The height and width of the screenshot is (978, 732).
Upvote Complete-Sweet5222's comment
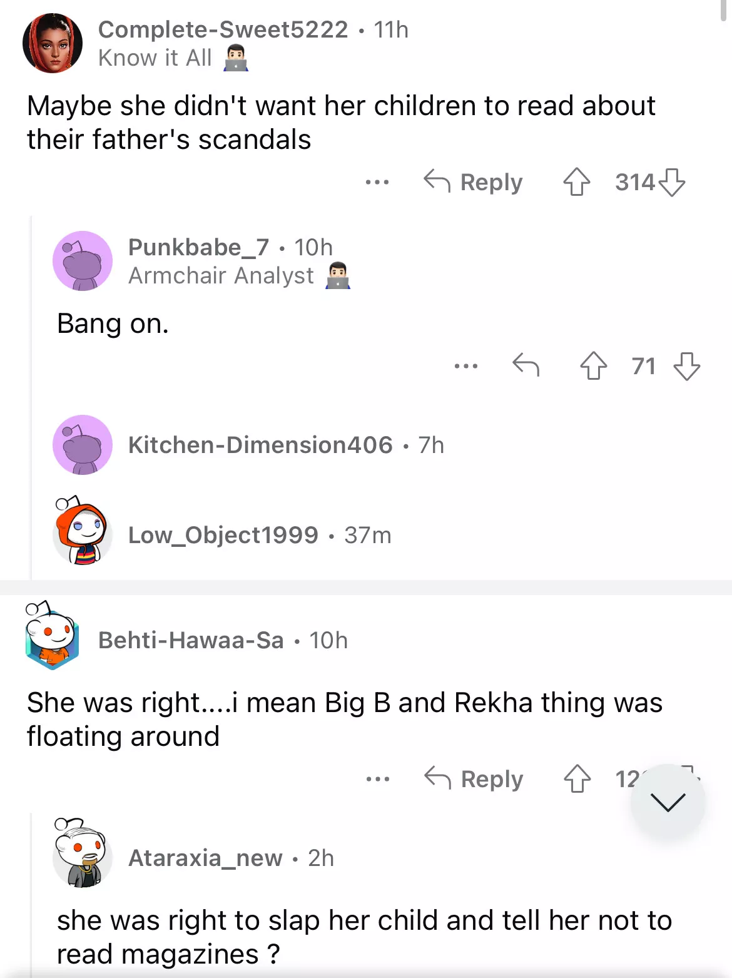point(576,182)
